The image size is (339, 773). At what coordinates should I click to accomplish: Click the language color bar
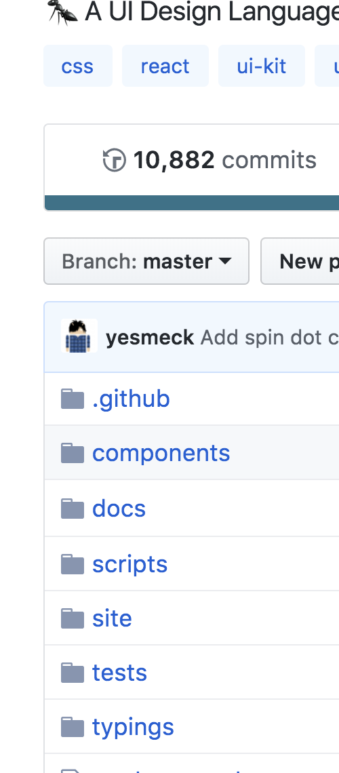tap(192, 203)
